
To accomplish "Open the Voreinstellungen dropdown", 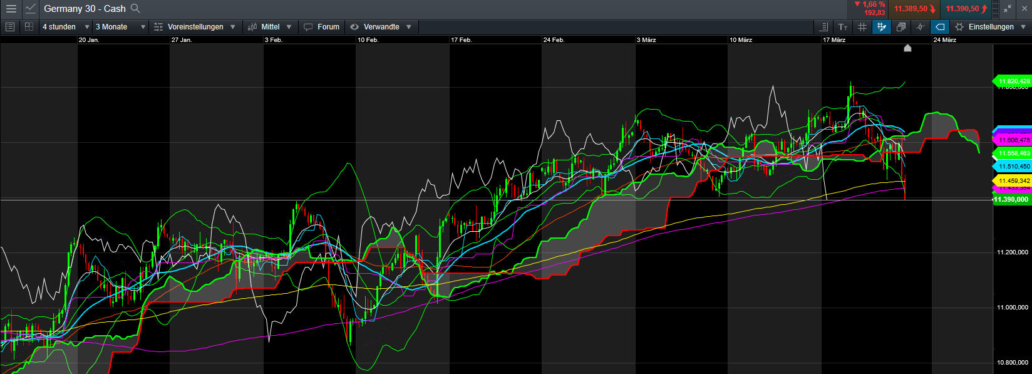I will click(x=195, y=27).
